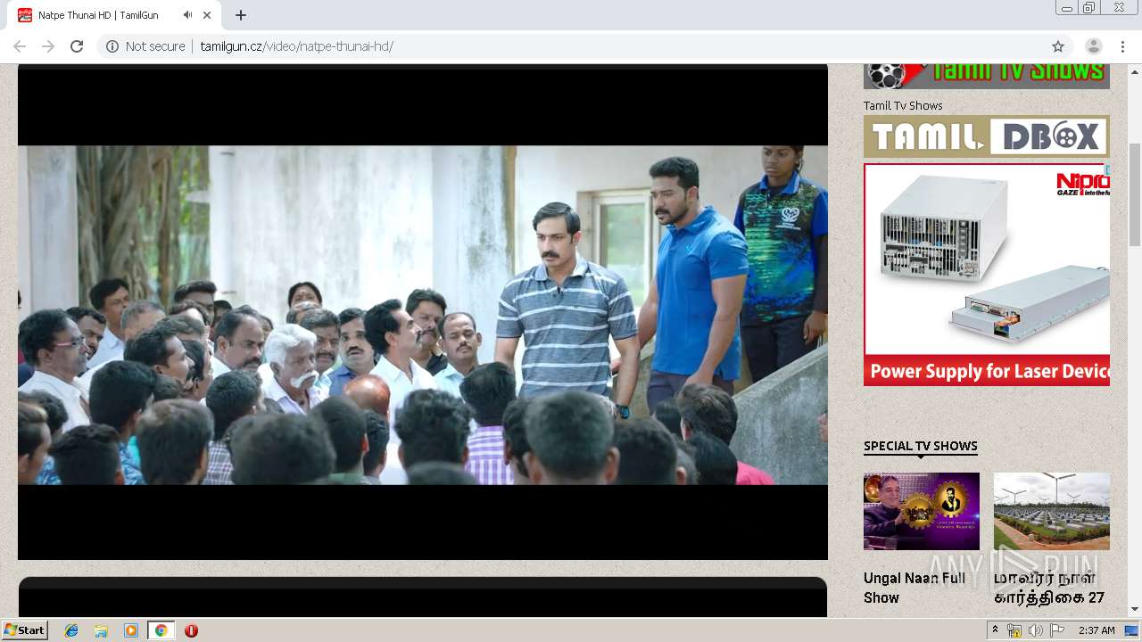
Task: Go back to previous page
Action: pos(20,46)
